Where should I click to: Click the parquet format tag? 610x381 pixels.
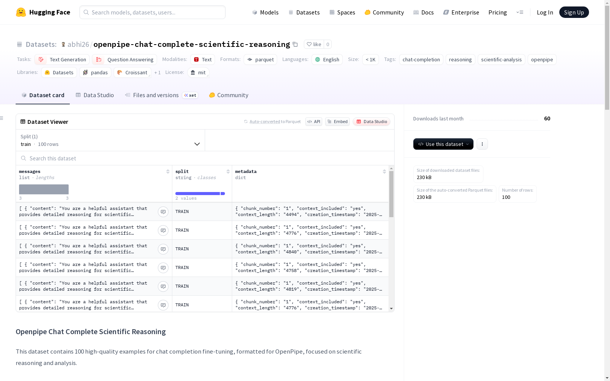tap(260, 59)
